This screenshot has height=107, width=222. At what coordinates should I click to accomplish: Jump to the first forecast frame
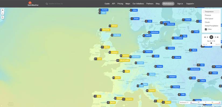205,37
